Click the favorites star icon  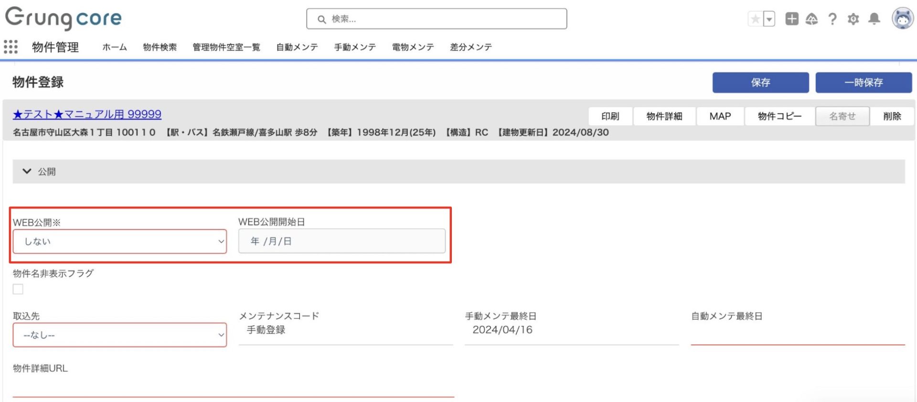[x=755, y=19]
